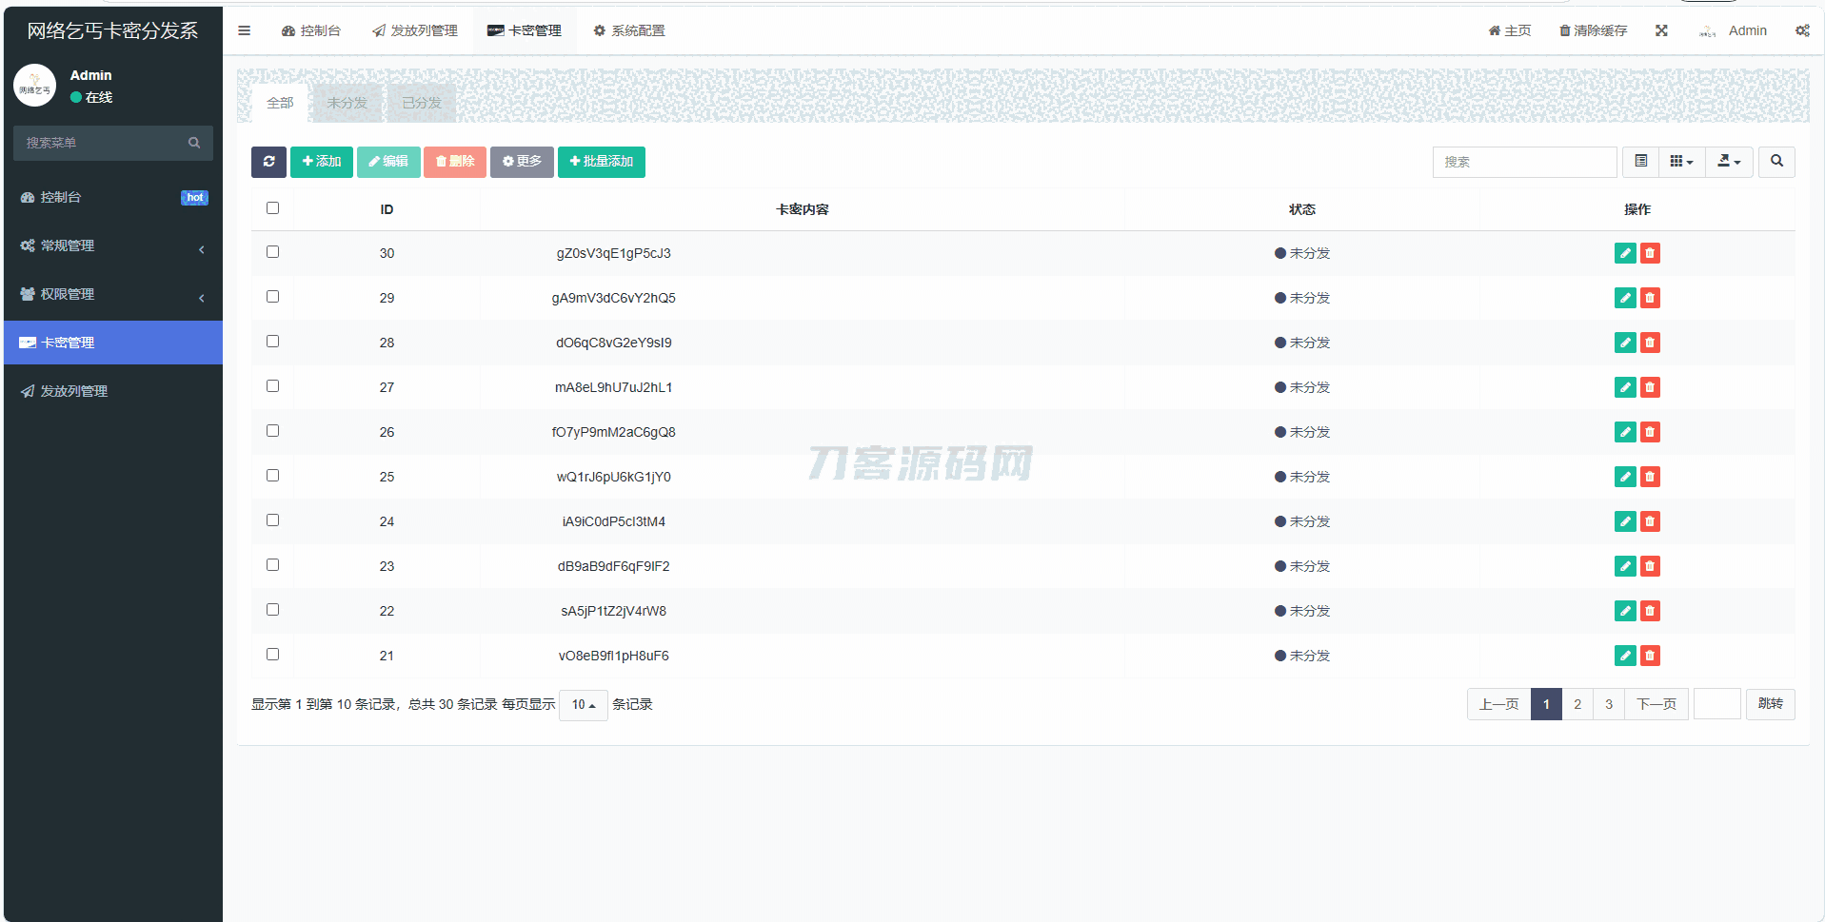The height and width of the screenshot is (922, 1825).
Task: Go to pagination page 2
Action: point(1577,704)
